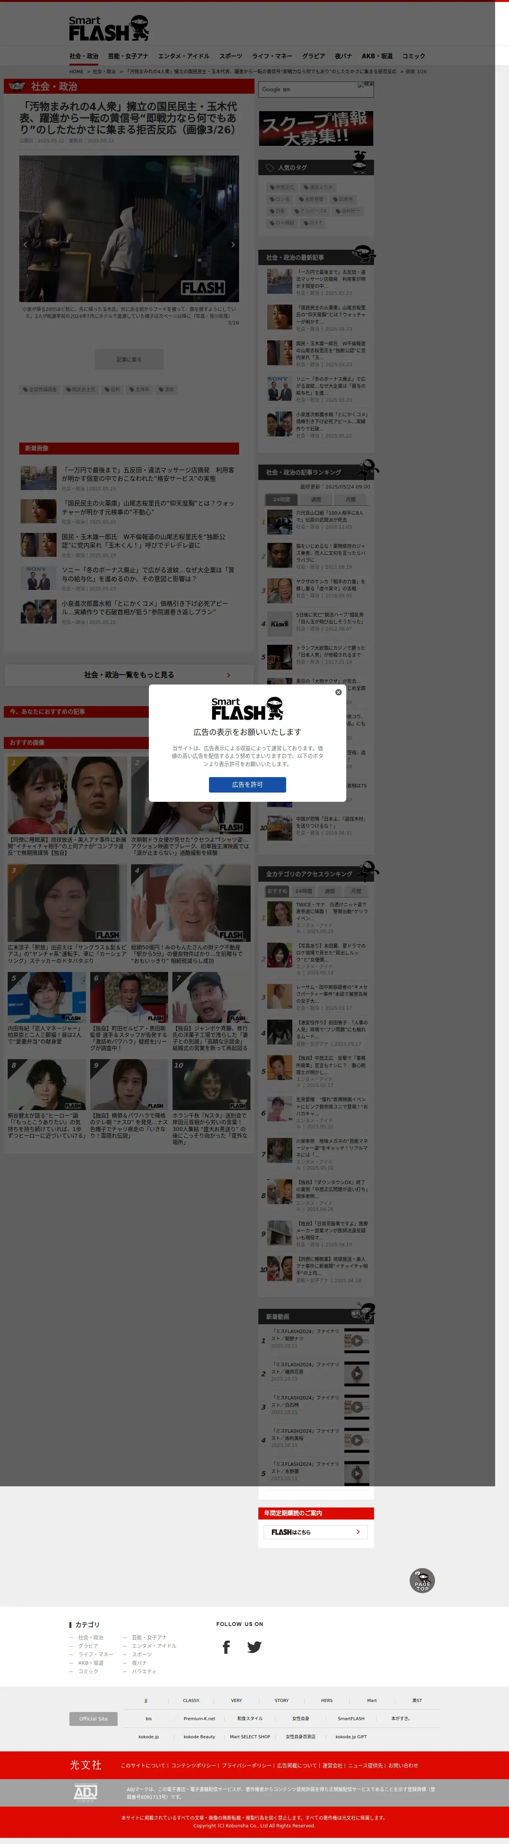Screen dimensions: 509x1844
Task: Click 田島亮 tag
Action: pyautogui.click(x=343, y=200)
